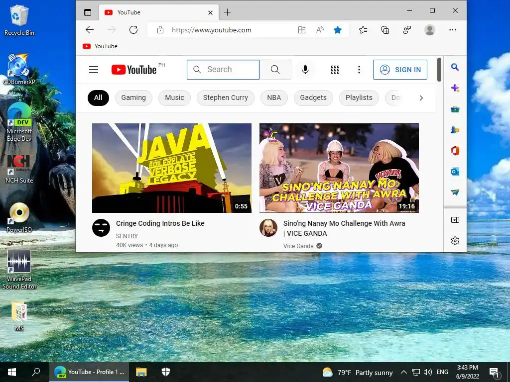
Task: Show hidden tray icons with up chevron
Action: coord(403,372)
